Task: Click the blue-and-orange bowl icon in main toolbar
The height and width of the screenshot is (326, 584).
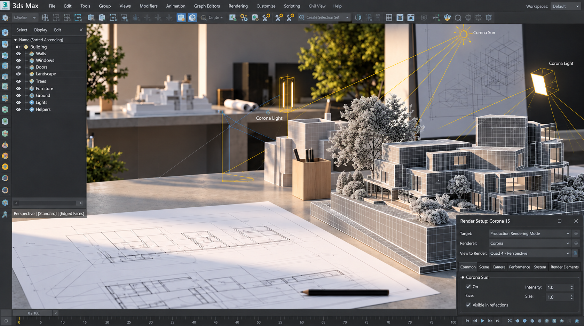Action: pyautogui.click(x=447, y=17)
